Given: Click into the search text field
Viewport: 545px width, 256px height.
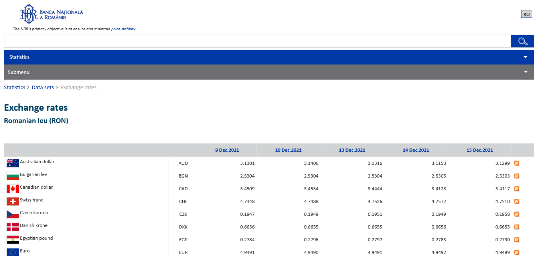Looking at the screenshot, I should (x=257, y=41).
